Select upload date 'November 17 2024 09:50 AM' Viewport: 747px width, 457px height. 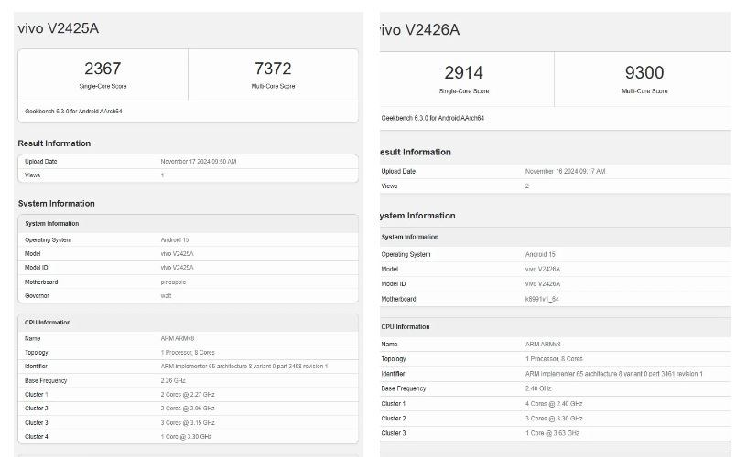[198, 162]
